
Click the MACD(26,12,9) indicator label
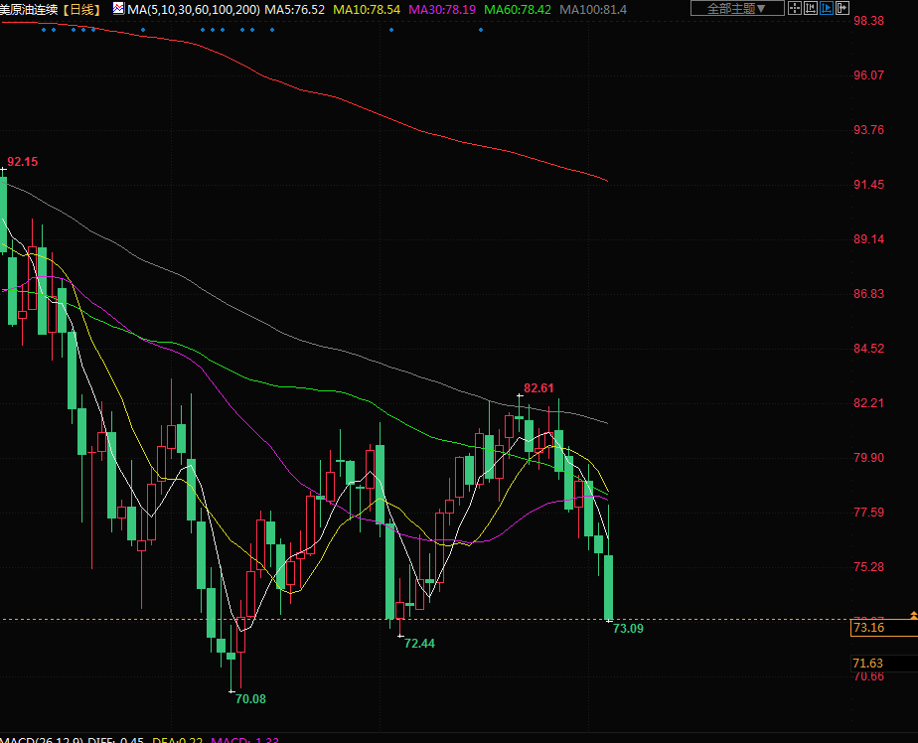pyautogui.click(x=45, y=739)
